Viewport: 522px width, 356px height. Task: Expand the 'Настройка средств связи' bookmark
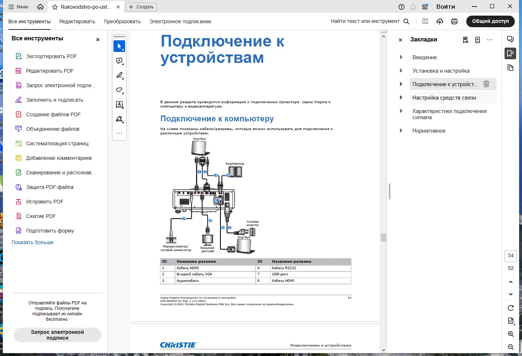[x=401, y=97]
